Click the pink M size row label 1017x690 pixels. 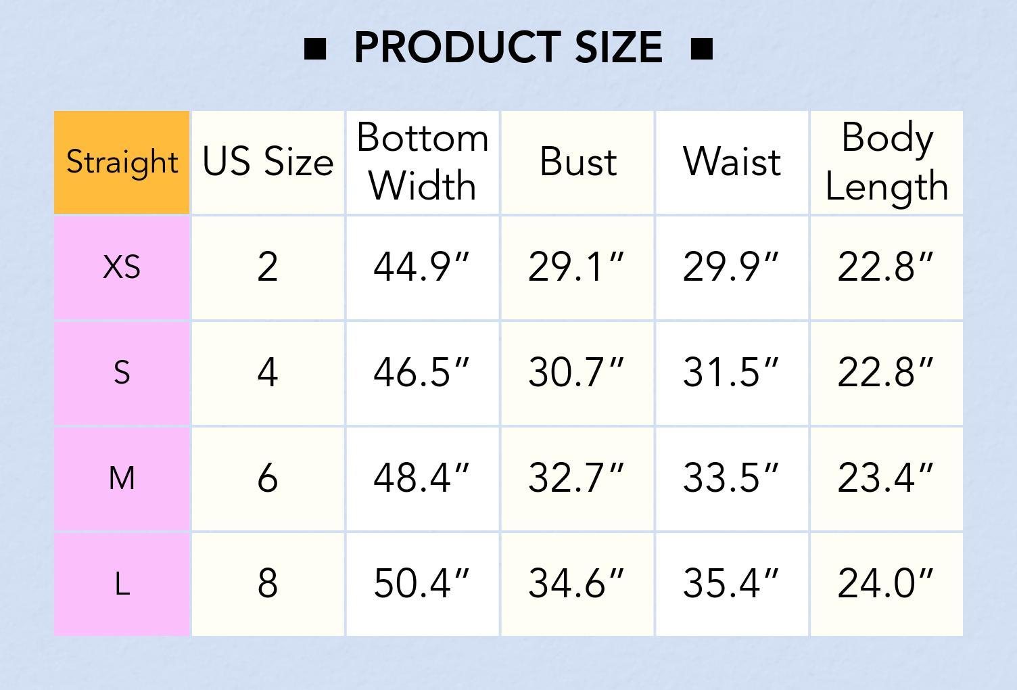pos(122,478)
